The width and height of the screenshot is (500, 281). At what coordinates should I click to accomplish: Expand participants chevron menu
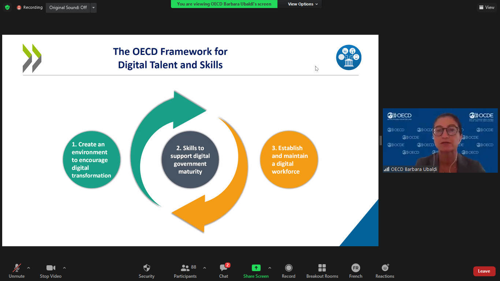(205, 268)
